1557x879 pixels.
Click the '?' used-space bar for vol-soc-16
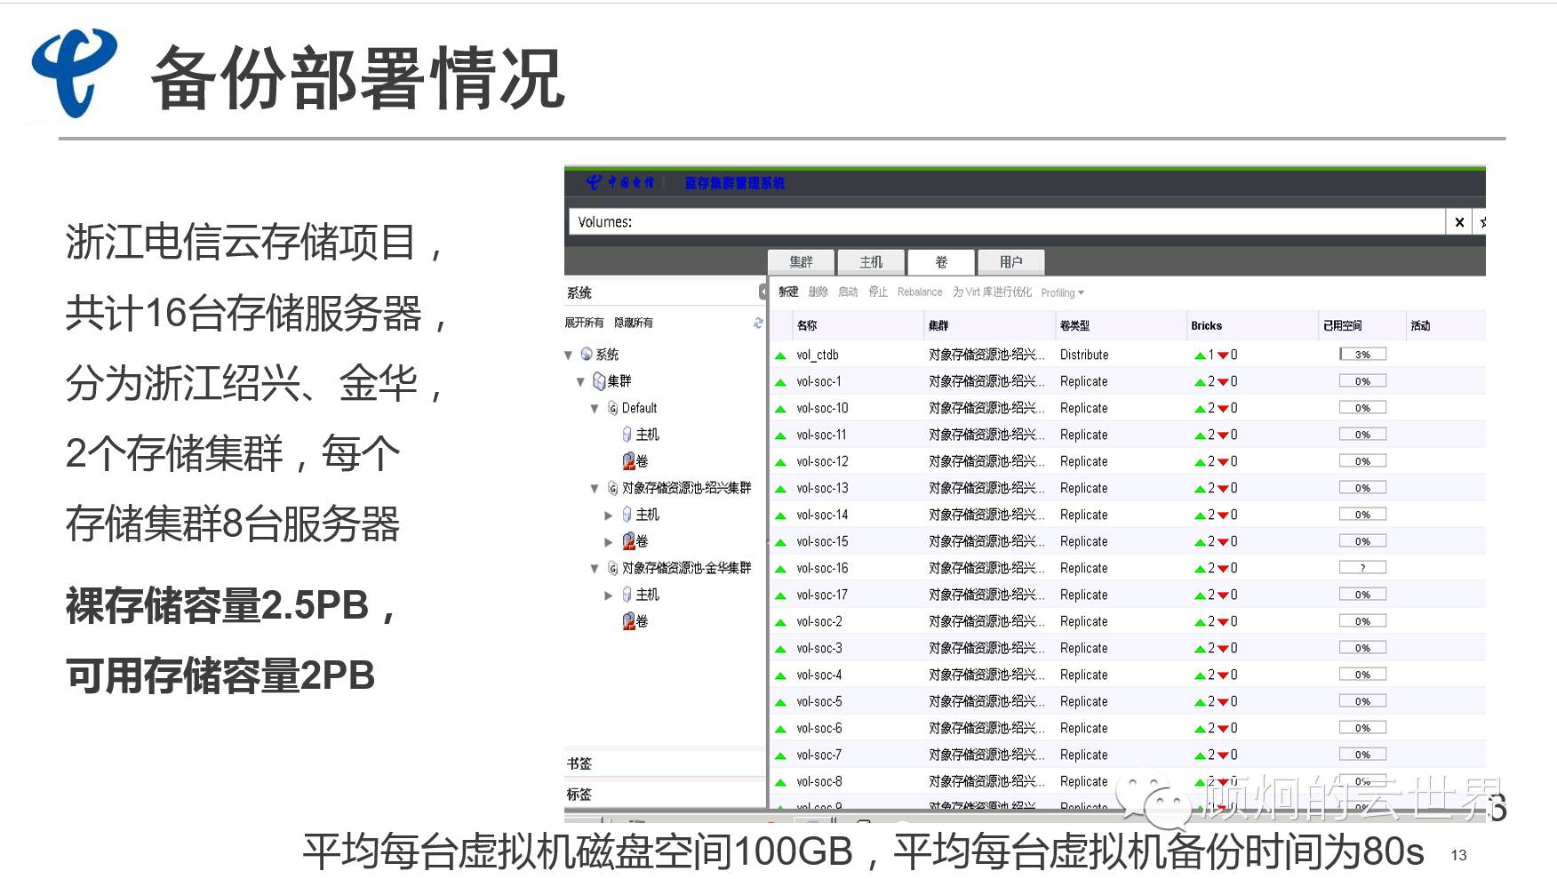1362,568
